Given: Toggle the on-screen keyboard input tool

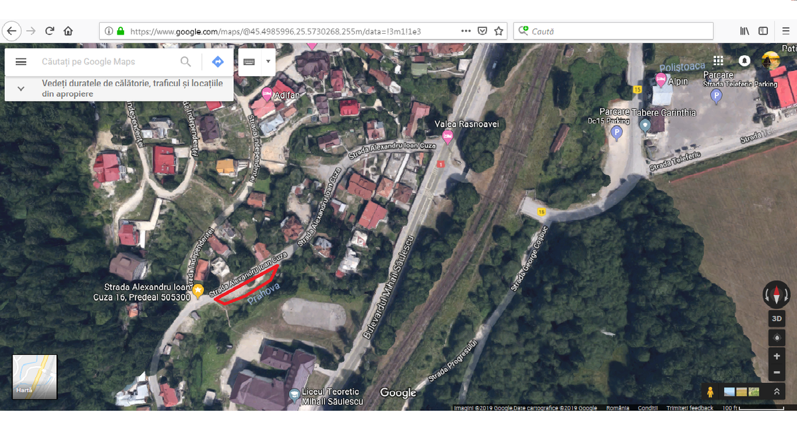Looking at the screenshot, I should [x=249, y=62].
